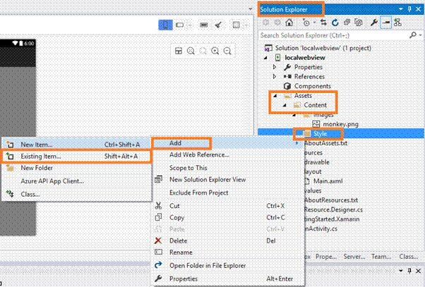Focus the Search Solution Explorer field
Screen dimensions: 425x287
pos(333,35)
